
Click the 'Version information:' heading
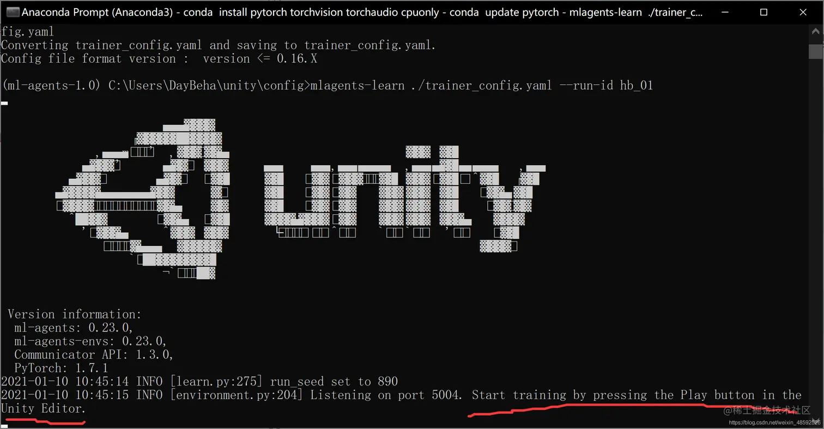[x=75, y=315]
